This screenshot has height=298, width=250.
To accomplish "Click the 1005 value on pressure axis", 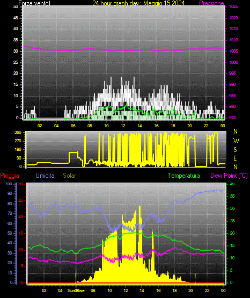I will 233,51.
